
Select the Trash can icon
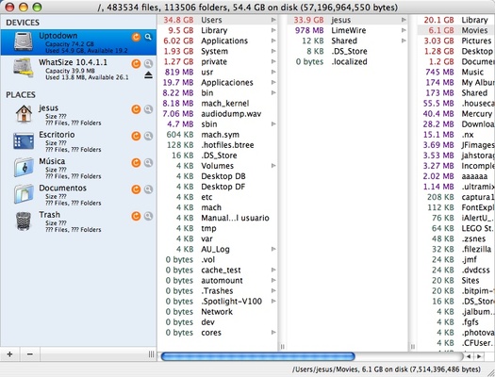tap(24, 221)
